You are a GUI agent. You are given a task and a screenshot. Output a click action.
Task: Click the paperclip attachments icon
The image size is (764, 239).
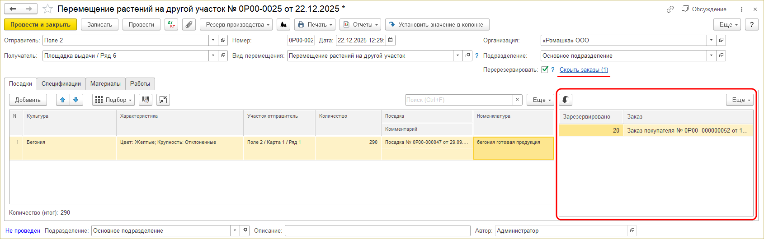point(189,24)
